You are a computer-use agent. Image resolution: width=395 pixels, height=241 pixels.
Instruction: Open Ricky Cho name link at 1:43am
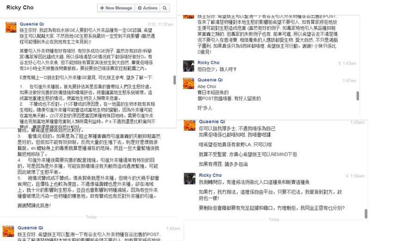pos(208,63)
